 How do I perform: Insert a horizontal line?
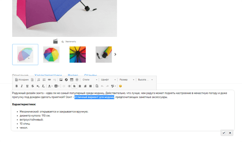[77, 80]
